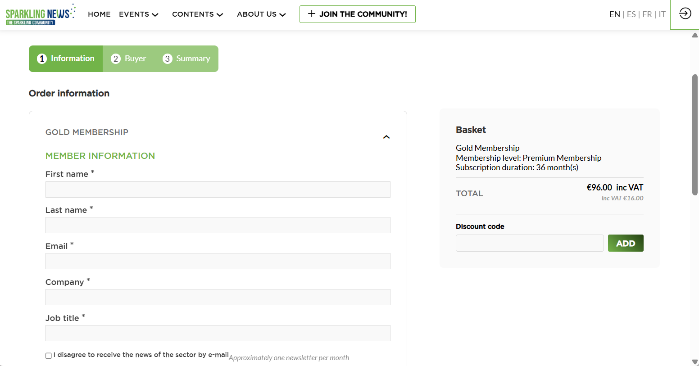Switch language to FR
The height and width of the screenshot is (366, 699).
647,14
